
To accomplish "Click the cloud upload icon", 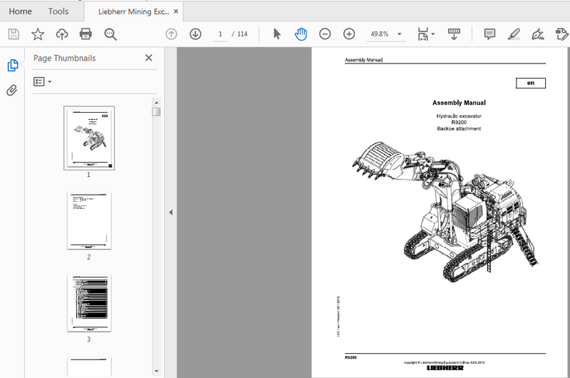I will 62,34.
